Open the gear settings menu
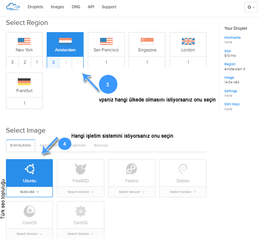The image size is (259, 239). click(251, 7)
